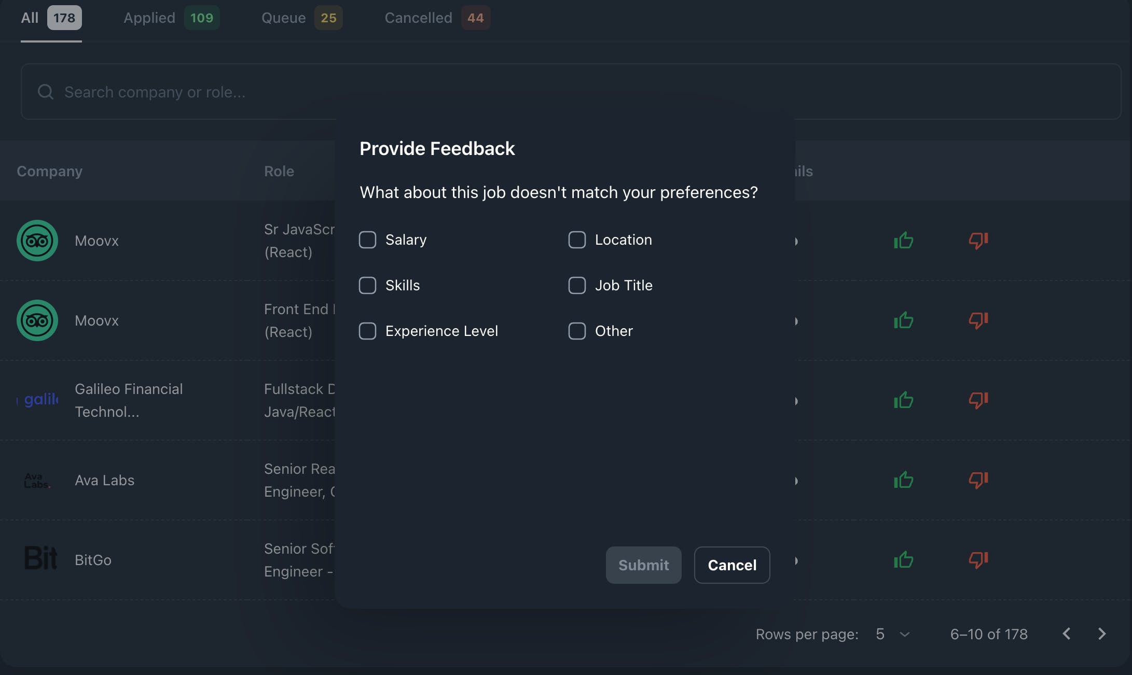Click thumbs up on the BitGo row
The height and width of the screenshot is (675, 1132).
903,560
